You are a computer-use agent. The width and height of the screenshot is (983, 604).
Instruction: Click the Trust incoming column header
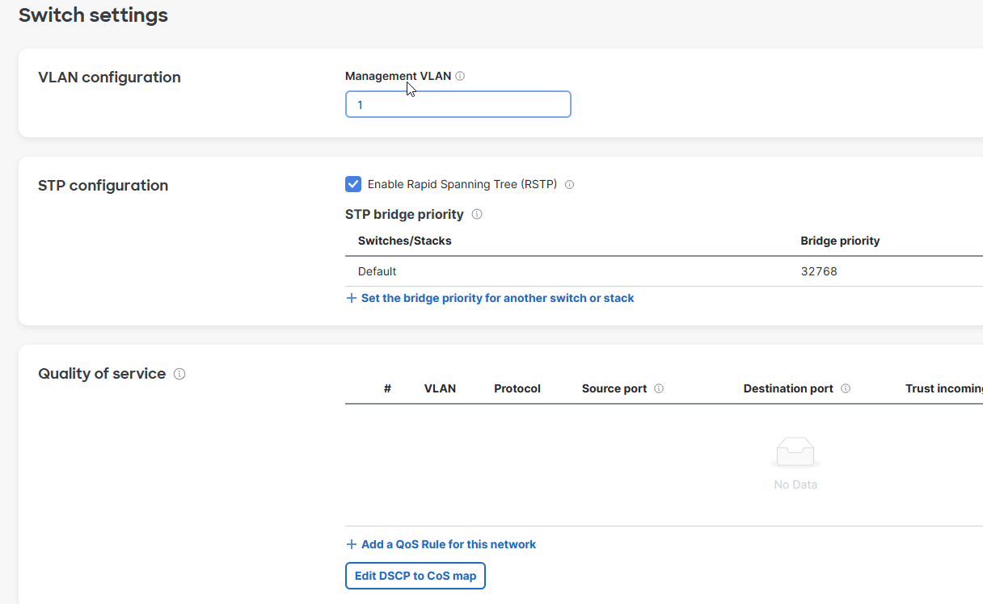943,388
